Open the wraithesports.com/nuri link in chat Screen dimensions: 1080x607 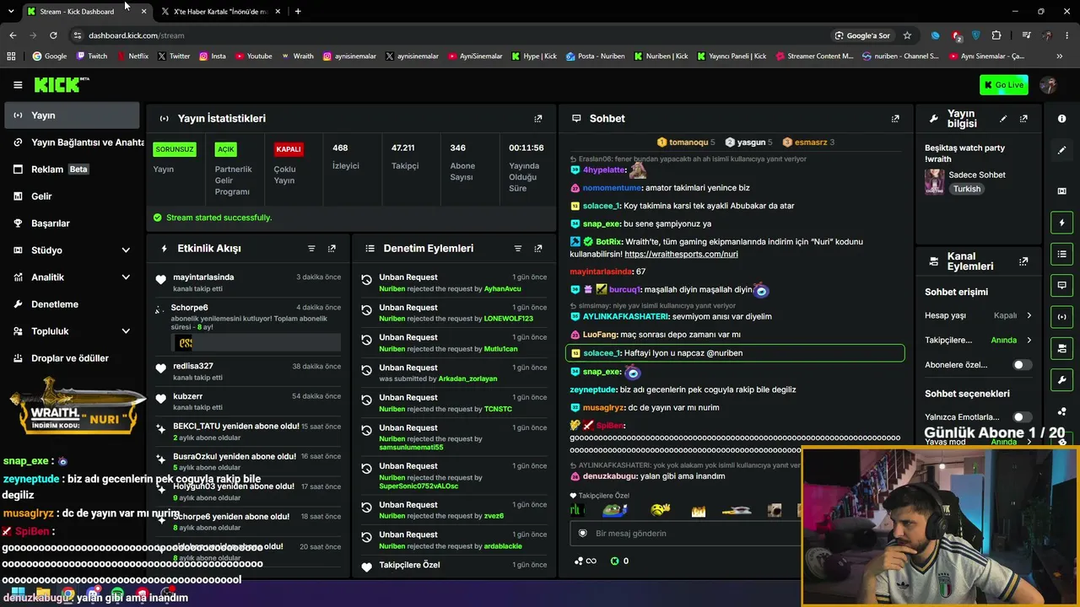681,254
